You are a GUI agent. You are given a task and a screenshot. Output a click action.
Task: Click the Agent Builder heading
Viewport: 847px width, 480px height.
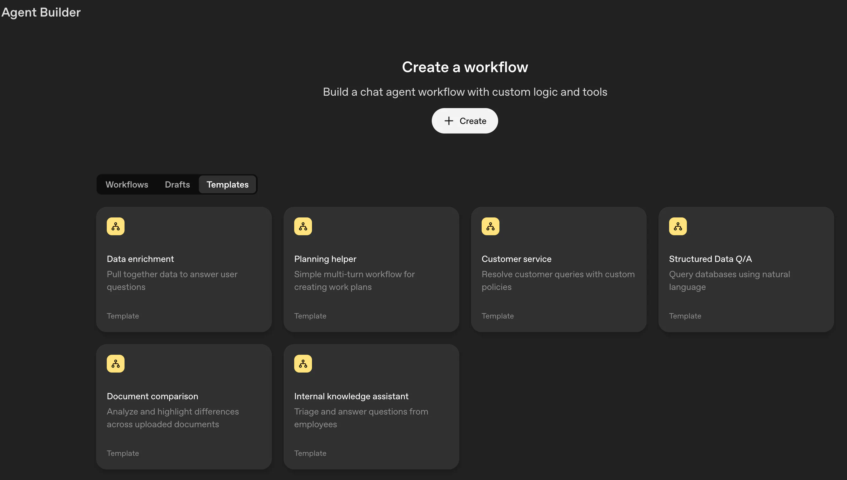(x=41, y=12)
